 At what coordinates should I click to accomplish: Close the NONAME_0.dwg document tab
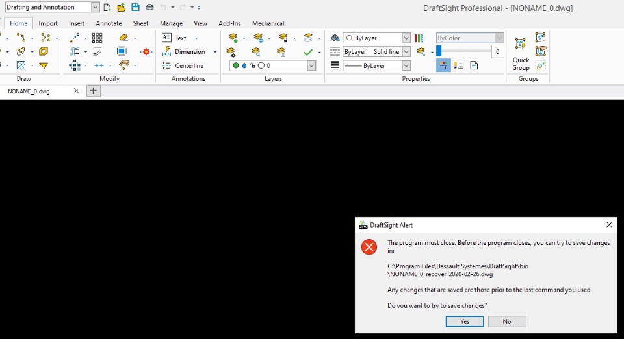click(x=77, y=91)
